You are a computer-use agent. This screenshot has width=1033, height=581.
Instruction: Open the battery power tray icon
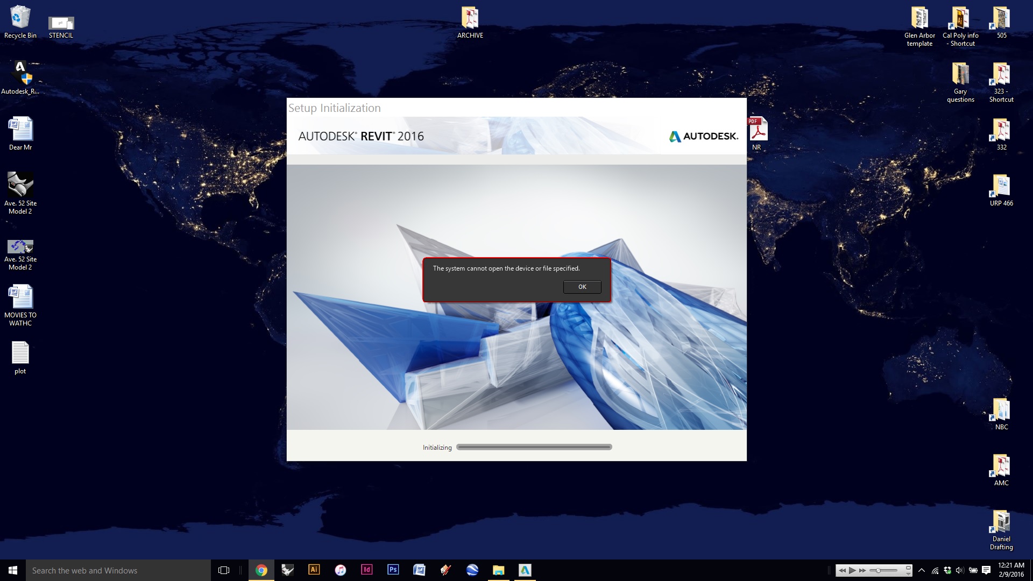[973, 570]
